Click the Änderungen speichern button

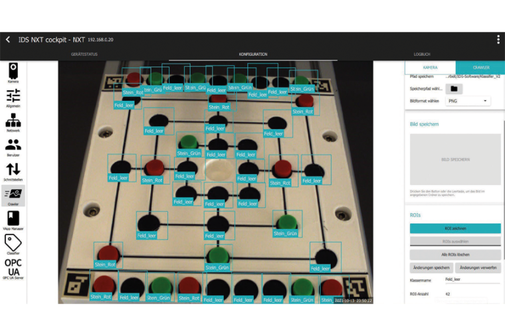[x=431, y=267]
